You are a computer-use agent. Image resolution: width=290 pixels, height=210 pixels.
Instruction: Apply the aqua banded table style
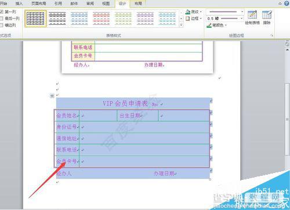click(167, 19)
